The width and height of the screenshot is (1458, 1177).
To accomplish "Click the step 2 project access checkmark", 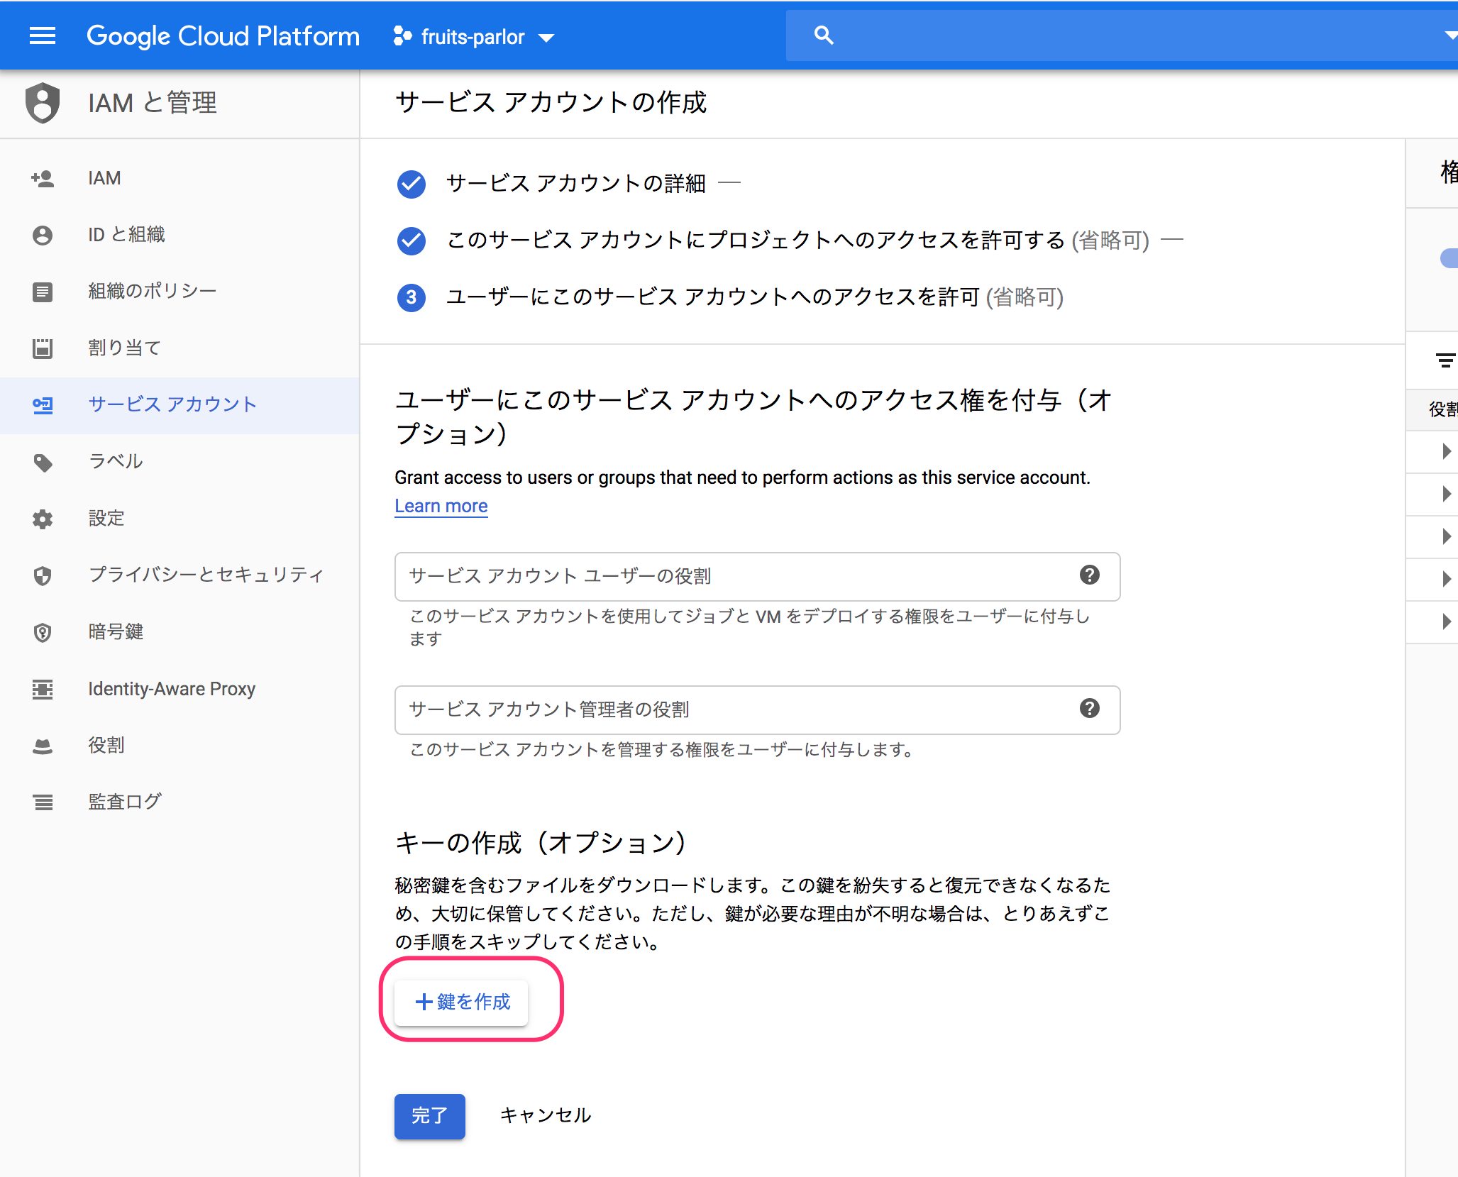I will (x=412, y=241).
